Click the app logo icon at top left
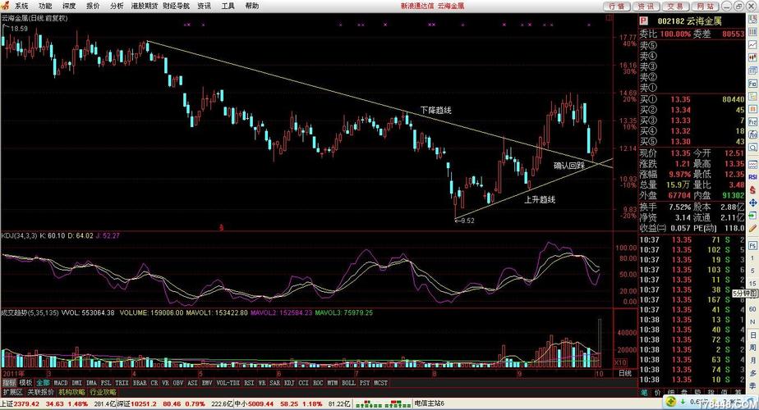This screenshot has height=410, width=759. click(6, 6)
